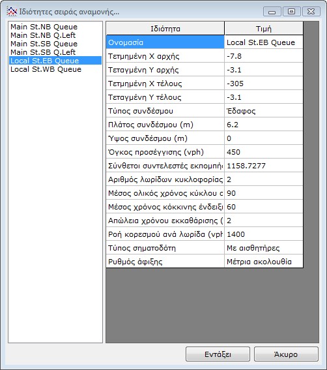Edit the Ονομασία value Local St.EB Queue

[264, 42]
